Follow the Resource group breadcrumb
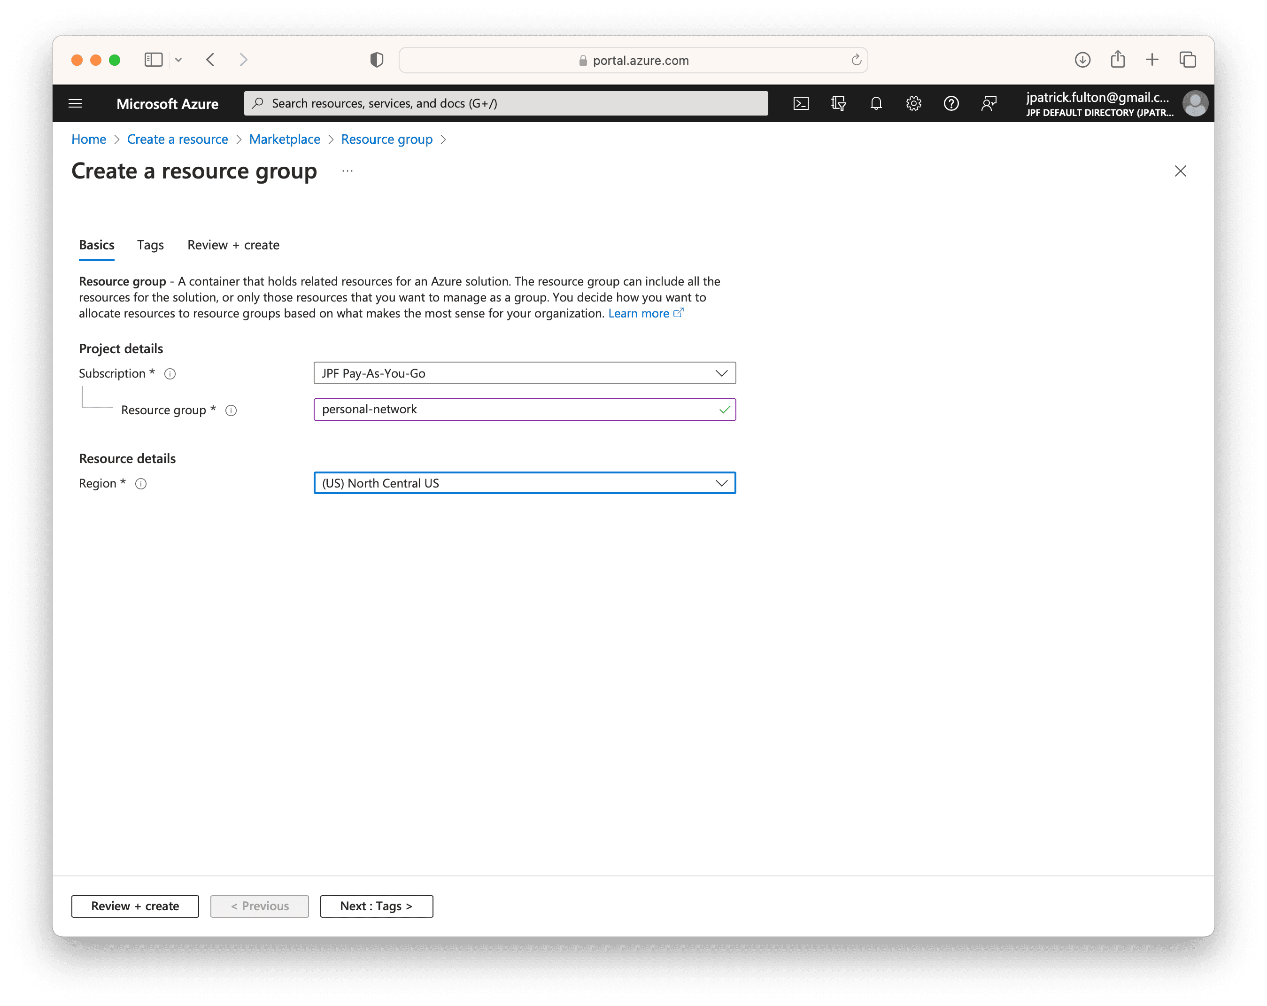This screenshot has width=1267, height=1006. (x=386, y=139)
